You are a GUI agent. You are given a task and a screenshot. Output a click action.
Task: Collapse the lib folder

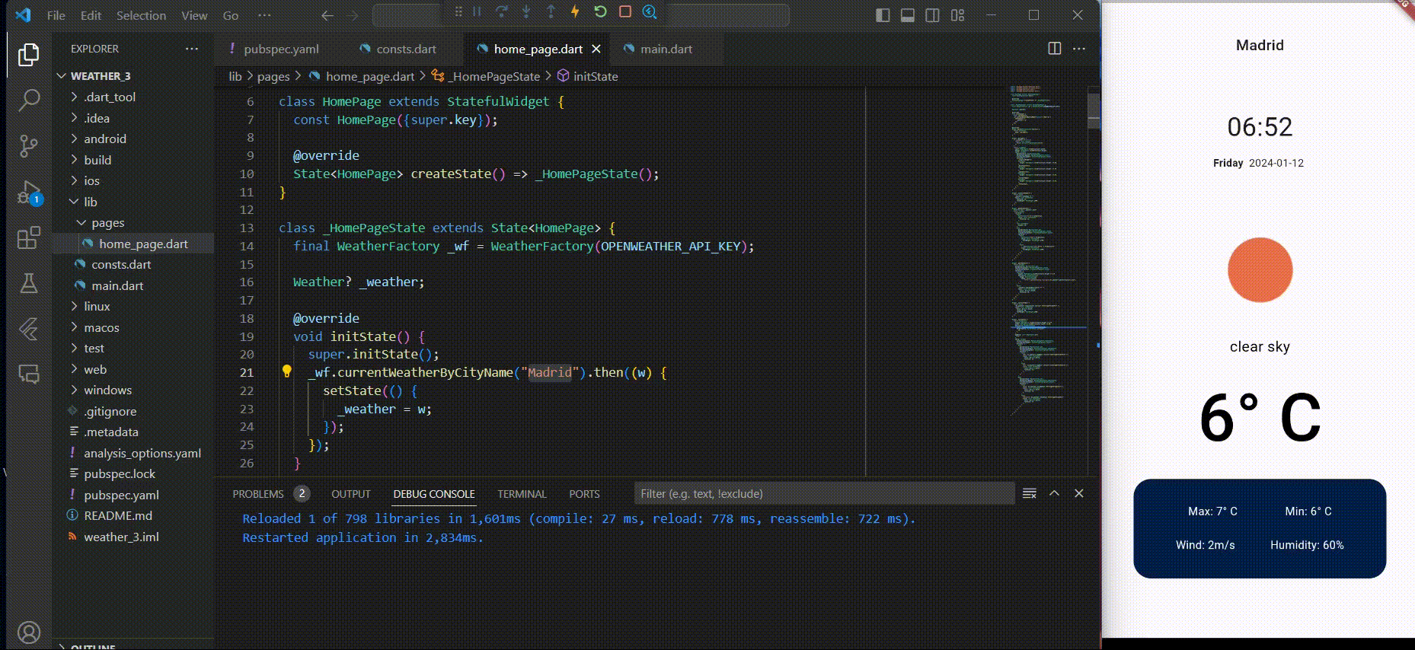[90, 202]
